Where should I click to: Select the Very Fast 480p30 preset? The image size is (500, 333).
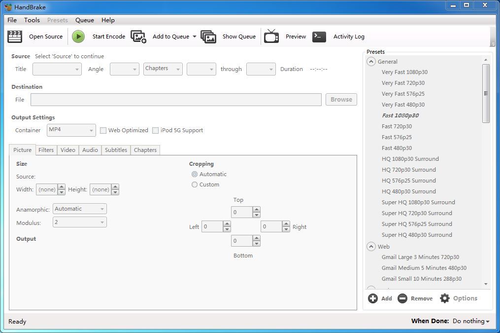click(x=403, y=105)
